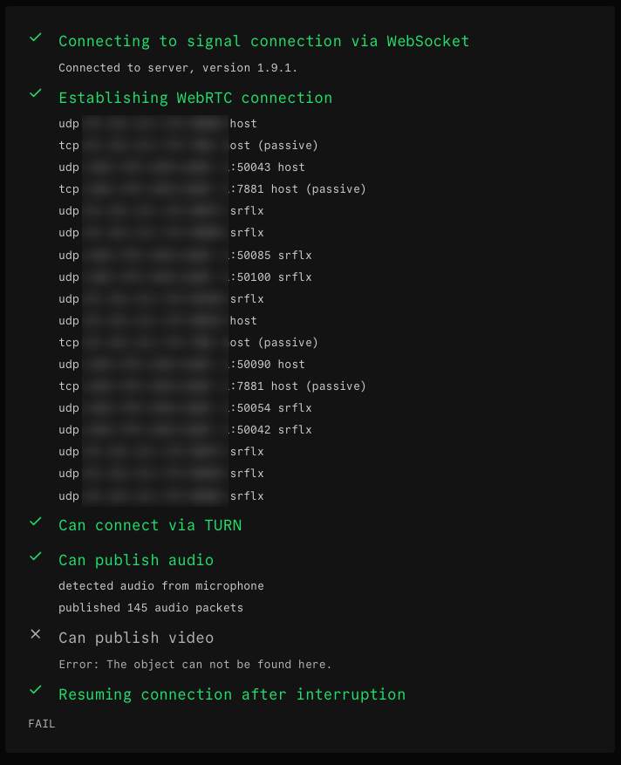Screen dimensions: 621x765
Task: Click the X icon beside Can publish video
Action: (35, 634)
